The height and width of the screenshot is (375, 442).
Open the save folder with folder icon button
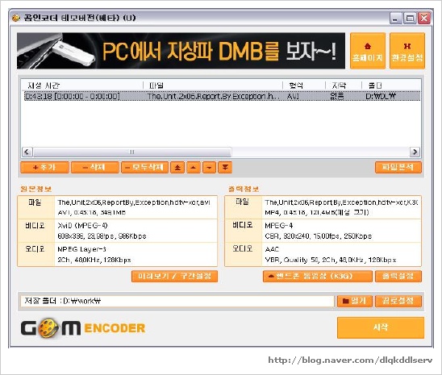point(355,301)
